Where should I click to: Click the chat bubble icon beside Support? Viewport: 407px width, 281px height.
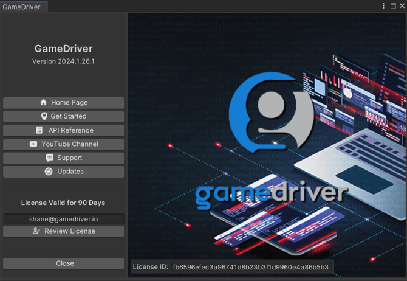coord(50,158)
